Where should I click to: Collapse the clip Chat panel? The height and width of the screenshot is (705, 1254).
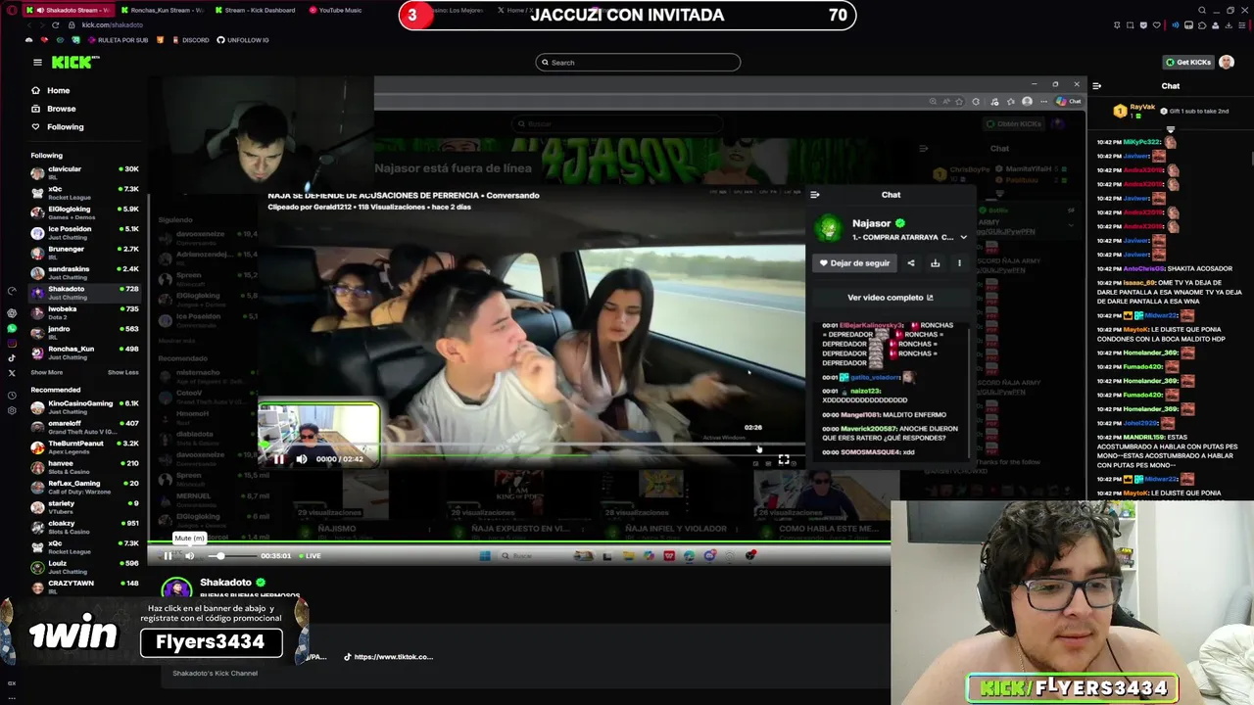(814, 195)
